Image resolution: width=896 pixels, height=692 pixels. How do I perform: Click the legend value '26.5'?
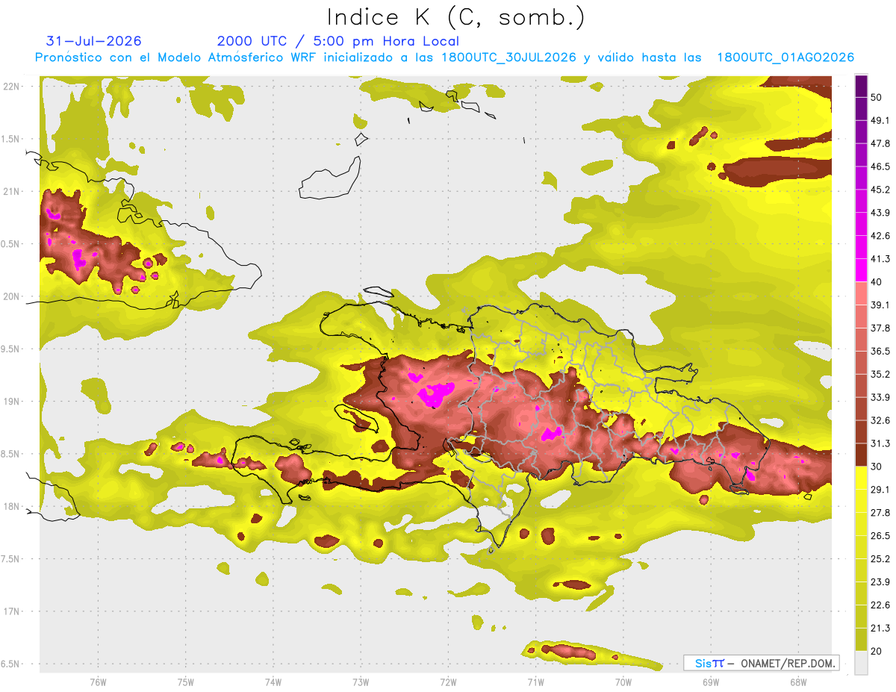880,536
